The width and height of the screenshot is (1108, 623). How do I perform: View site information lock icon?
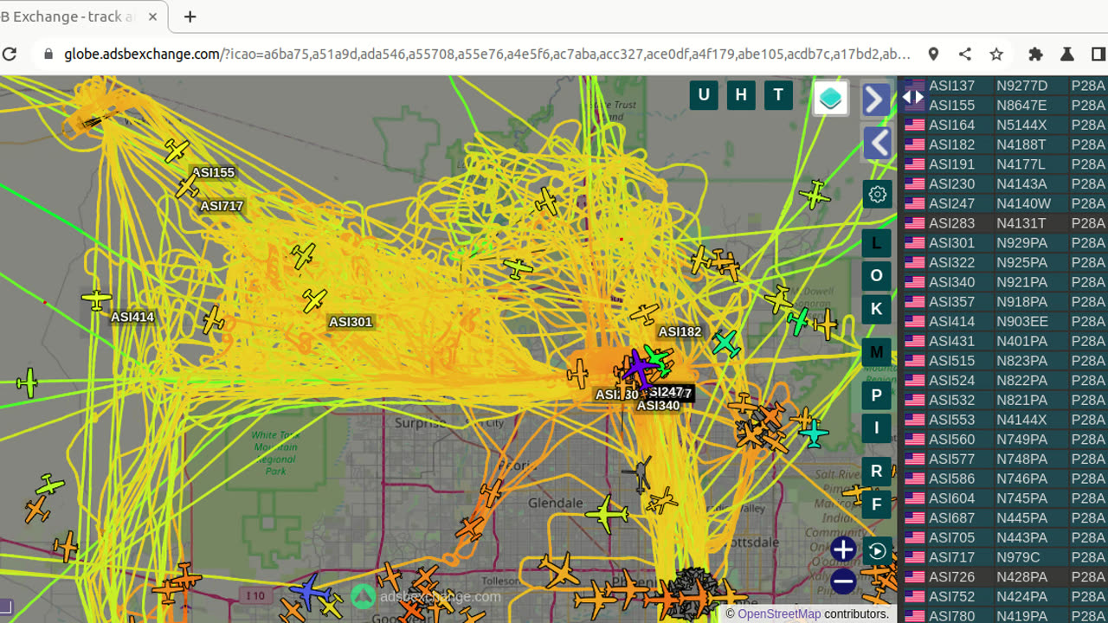[48, 54]
